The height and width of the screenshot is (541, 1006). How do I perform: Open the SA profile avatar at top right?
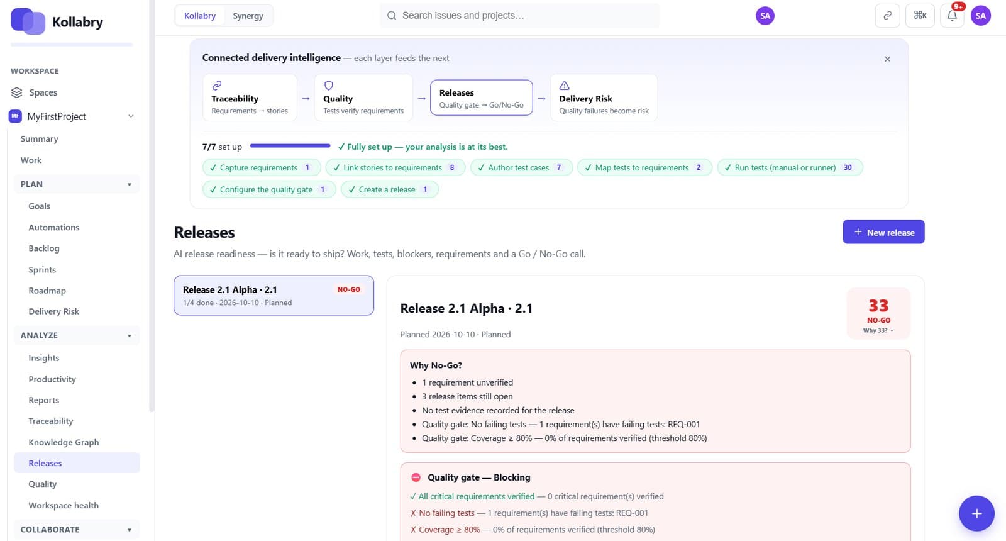tap(980, 16)
